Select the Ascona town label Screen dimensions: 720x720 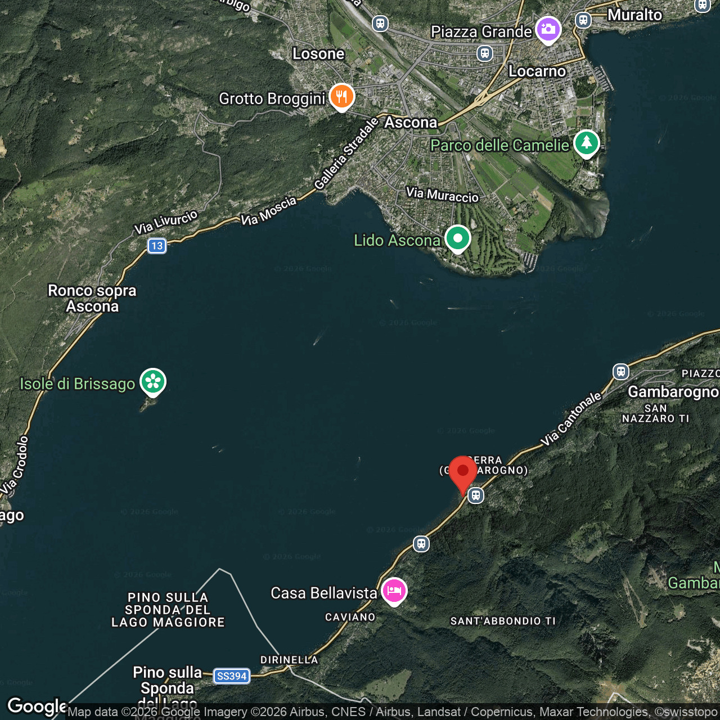pyautogui.click(x=411, y=122)
